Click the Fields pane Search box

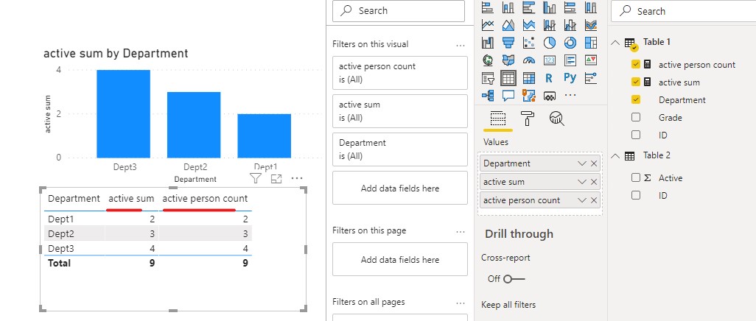click(x=683, y=11)
